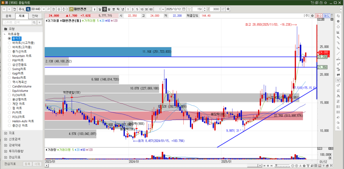Image resolution: width=344 pixels, height=169 pixels.
Task: Click gear icon next to 매수 button
Action: pyautogui.click(x=312, y=15)
